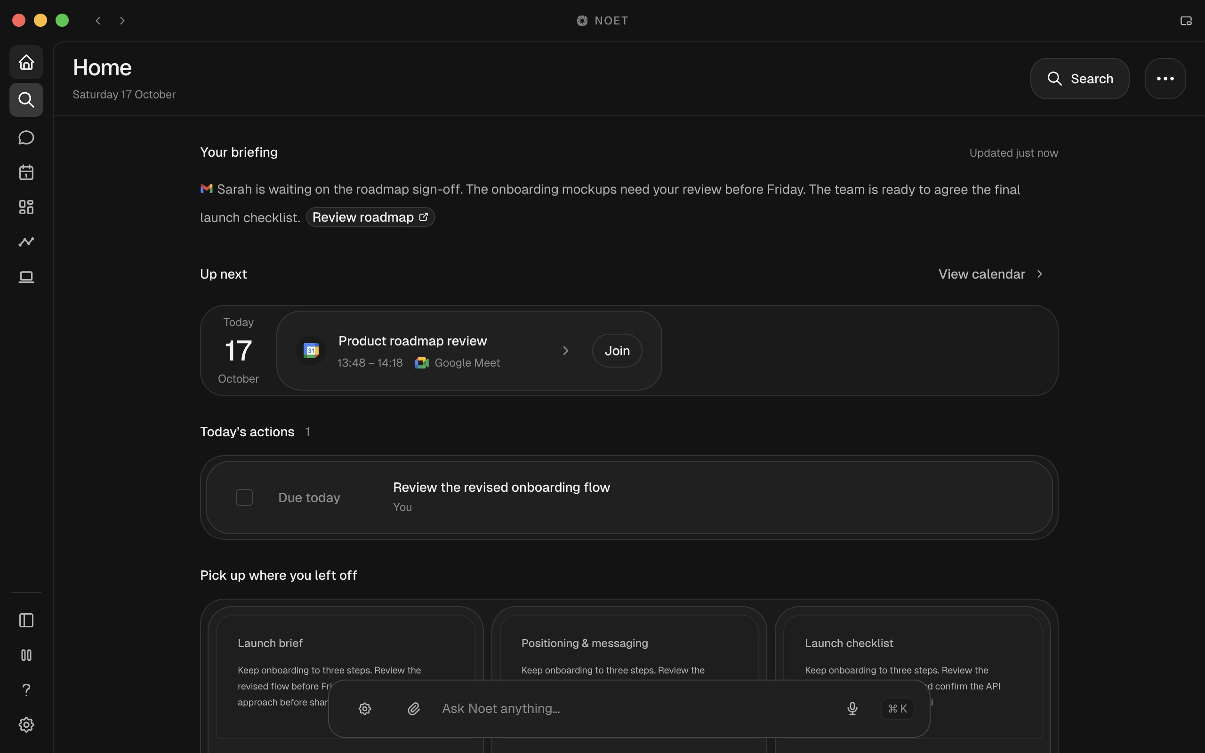The image size is (1205, 753).
Task: Click the Review roadmap link
Action: tap(370, 217)
